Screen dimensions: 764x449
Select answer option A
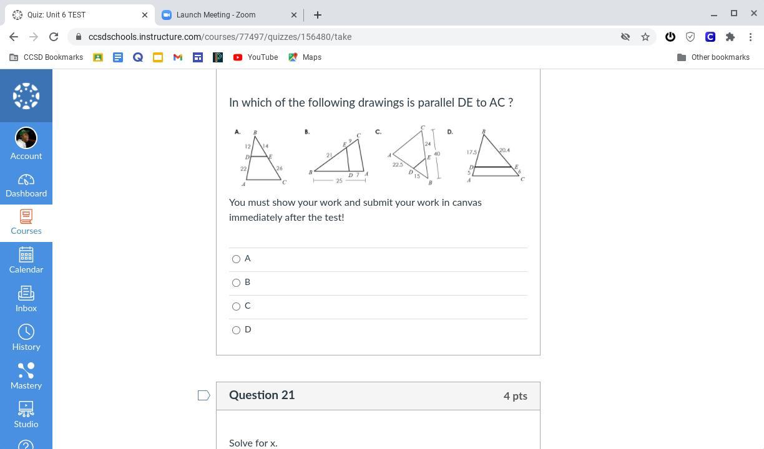pos(236,259)
